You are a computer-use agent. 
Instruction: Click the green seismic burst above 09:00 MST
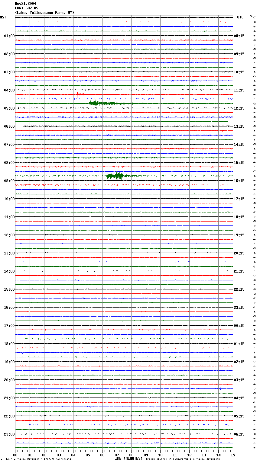[x=116, y=176]
